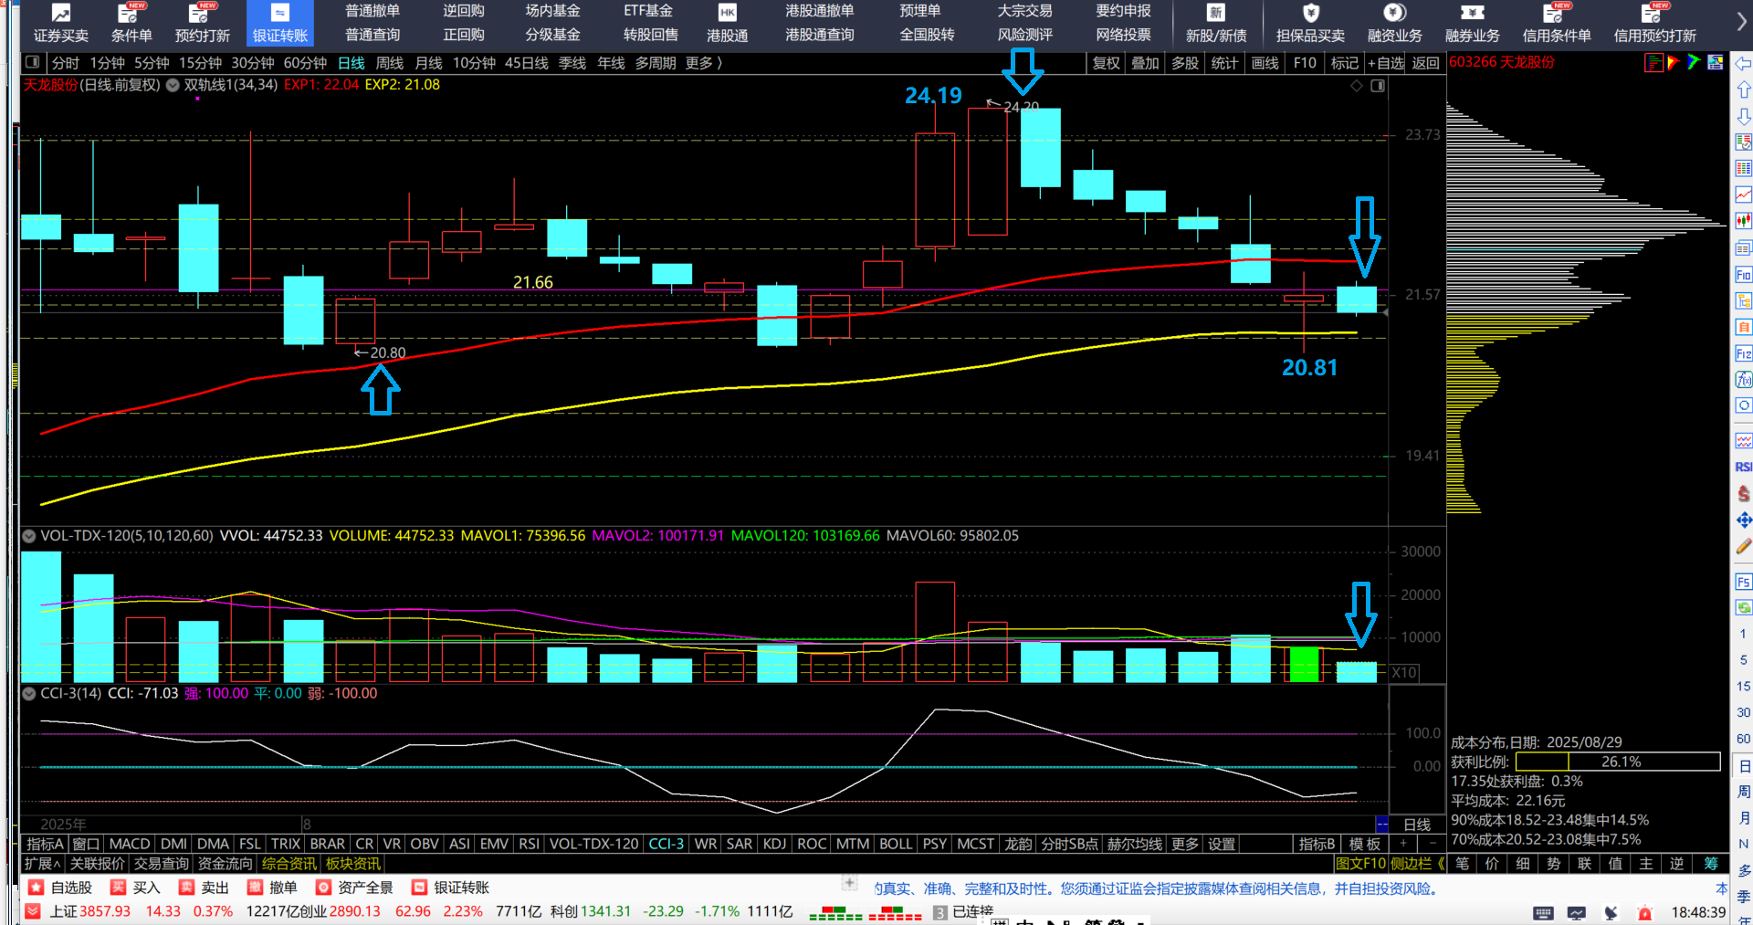Open the 信用条件单 credit conditional order icon
The image size is (1753, 925).
point(1557,24)
